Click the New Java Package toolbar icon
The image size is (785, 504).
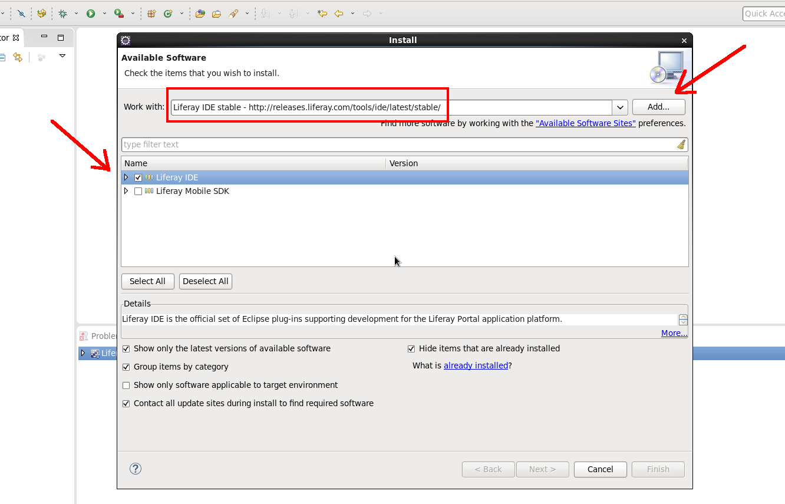pos(151,13)
